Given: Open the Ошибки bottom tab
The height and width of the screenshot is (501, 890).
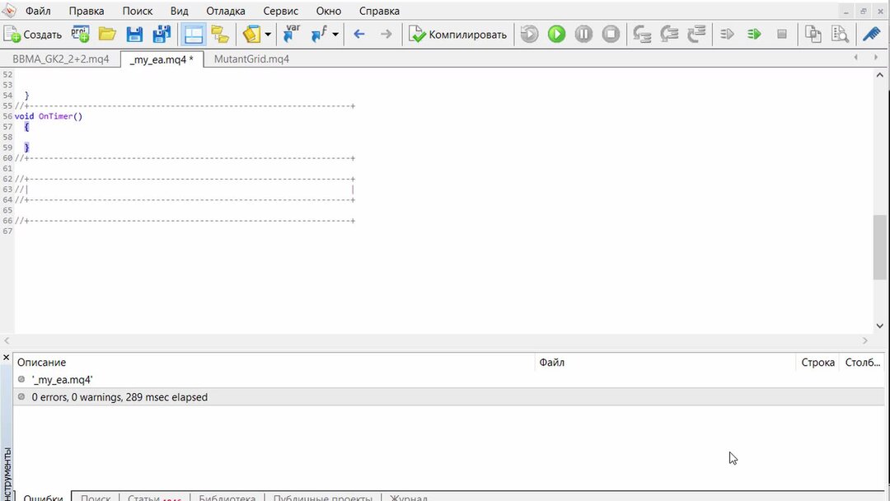Looking at the screenshot, I should pos(43,497).
